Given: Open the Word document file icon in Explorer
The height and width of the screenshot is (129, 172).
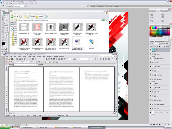Looking at the screenshot, I should click(78, 42).
